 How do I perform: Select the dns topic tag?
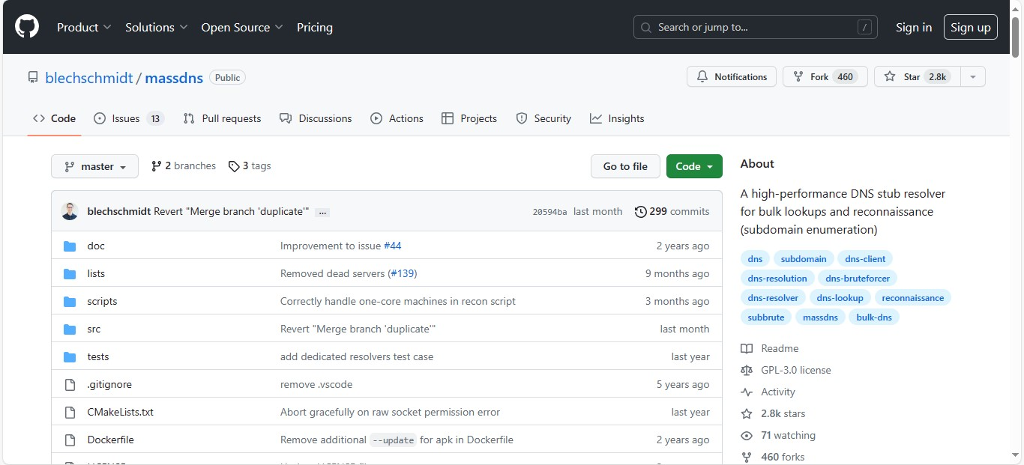(755, 258)
